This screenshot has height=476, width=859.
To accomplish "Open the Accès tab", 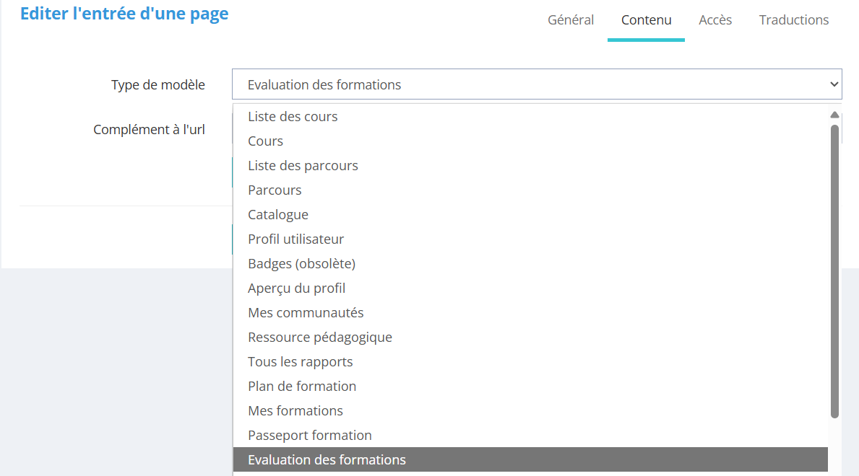I will click(715, 20).
